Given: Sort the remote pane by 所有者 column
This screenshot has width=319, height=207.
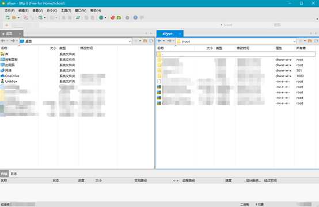Looking at the screenshot, I should coord(301,48).
